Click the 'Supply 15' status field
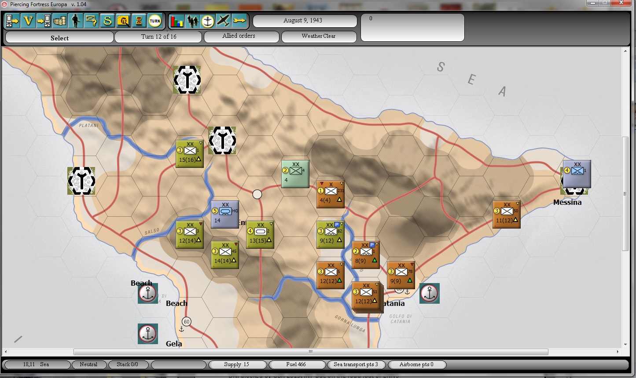 (x=237, y=364)
